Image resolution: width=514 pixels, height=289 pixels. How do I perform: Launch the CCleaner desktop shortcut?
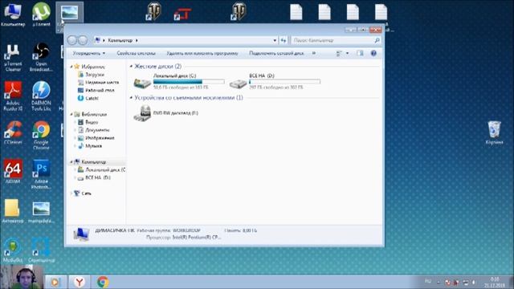pyautogui.click(x=13, y=132)
